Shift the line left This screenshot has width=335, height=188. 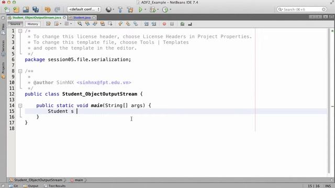click(146, 24)
